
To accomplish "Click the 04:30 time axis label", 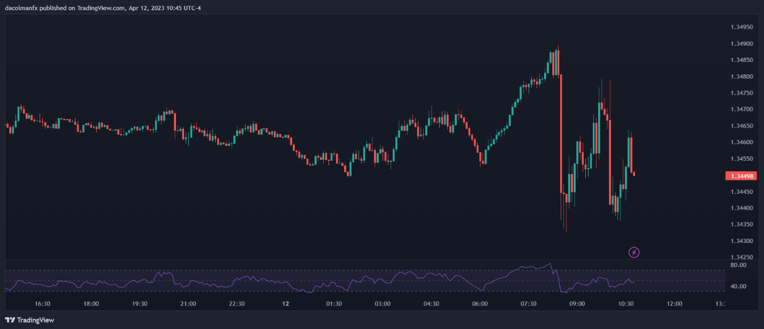I will (x=431, y=304).
